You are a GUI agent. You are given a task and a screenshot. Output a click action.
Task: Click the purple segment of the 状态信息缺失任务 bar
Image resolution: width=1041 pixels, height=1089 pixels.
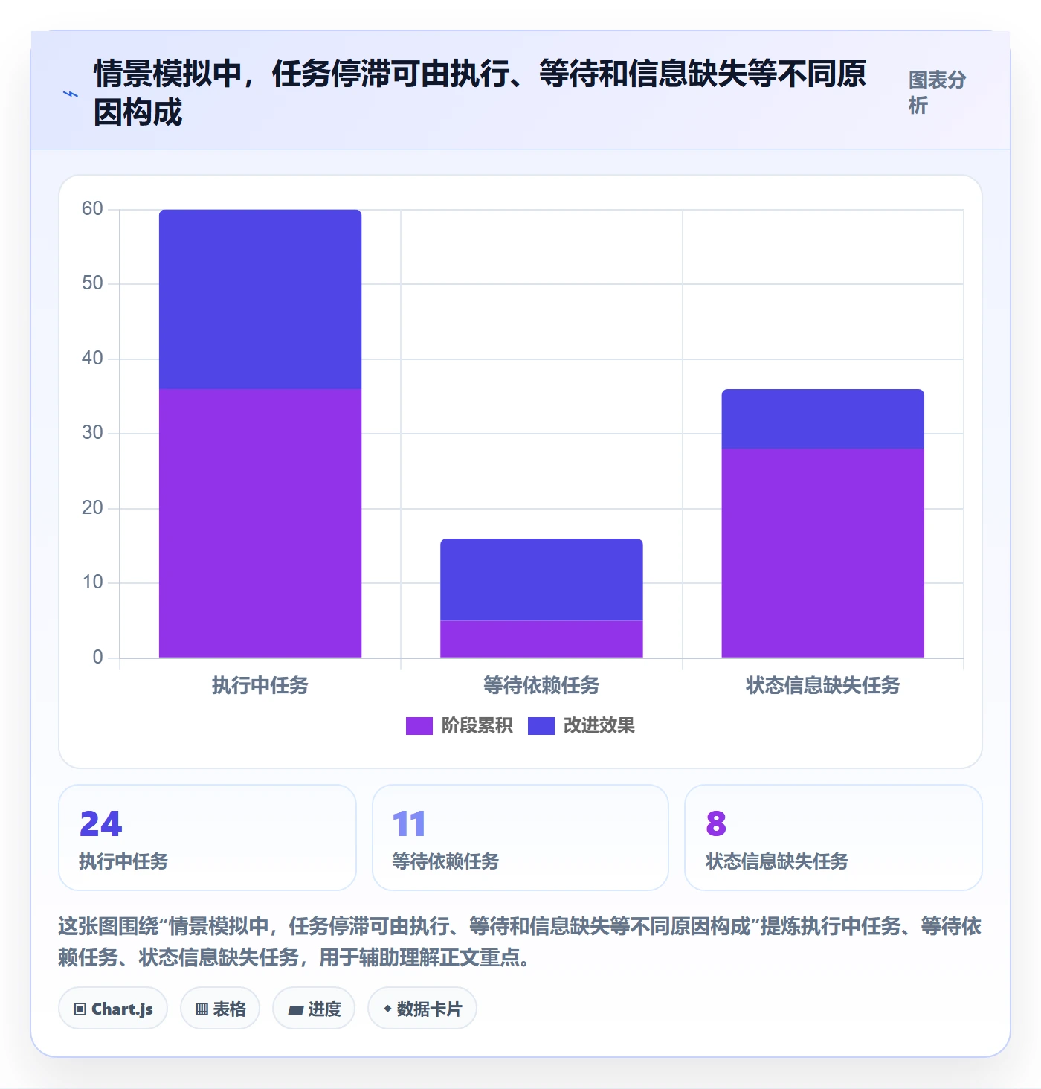[823, 553]
